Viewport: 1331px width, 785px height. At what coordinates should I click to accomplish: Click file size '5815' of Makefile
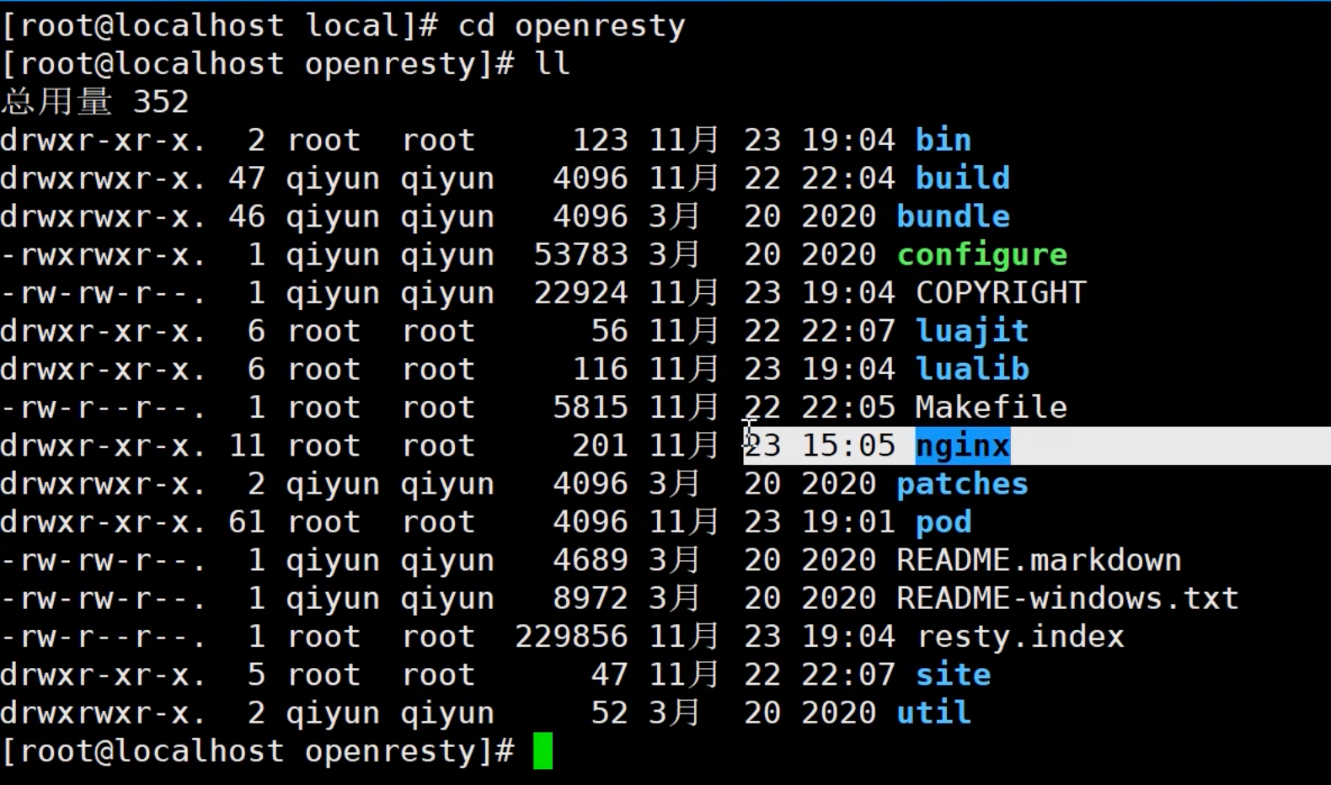pos(591,408)
